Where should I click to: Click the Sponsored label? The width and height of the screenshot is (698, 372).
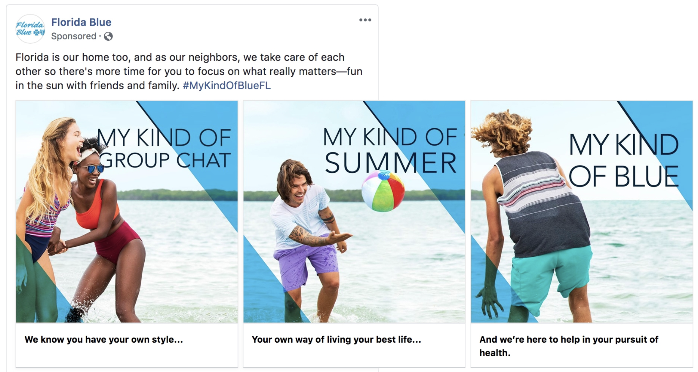coord(74,36)
